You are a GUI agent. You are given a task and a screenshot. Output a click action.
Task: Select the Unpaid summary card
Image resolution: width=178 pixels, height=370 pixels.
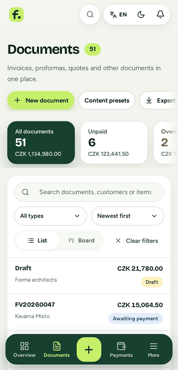coord(114,143)
